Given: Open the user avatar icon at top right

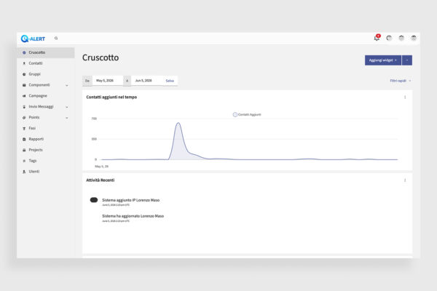Looking at the screenshot, I should [414, 38].
